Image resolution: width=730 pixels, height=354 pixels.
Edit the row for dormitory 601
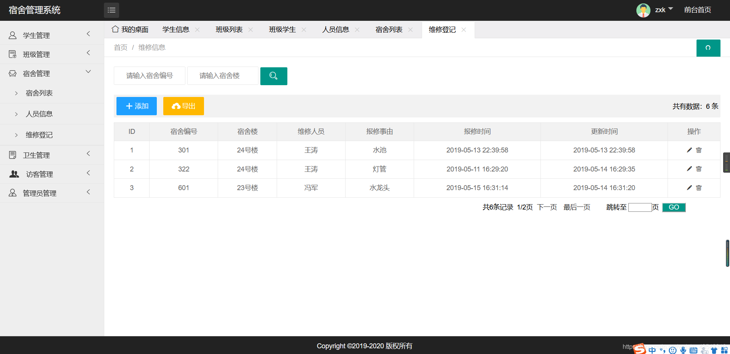689,188
